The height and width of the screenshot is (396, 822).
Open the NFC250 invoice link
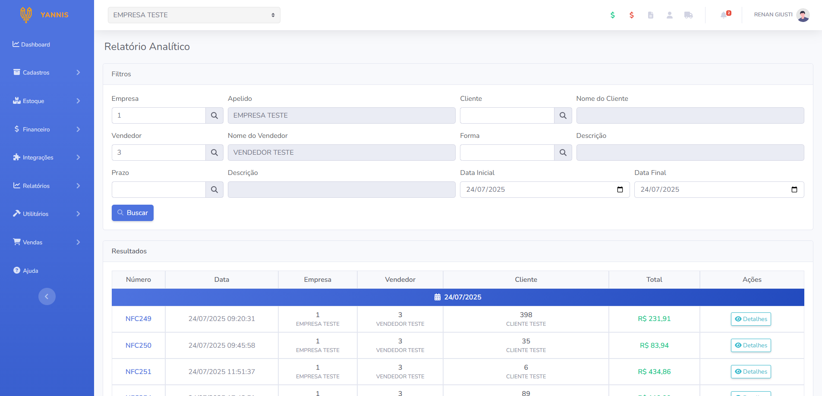click(138, 345)
